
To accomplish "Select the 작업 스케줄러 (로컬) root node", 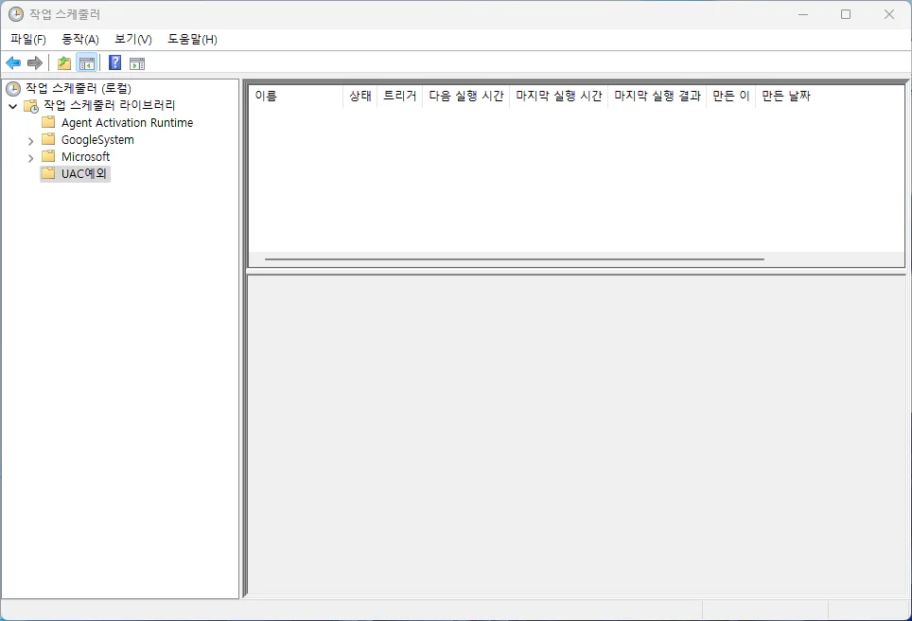I will click(79, 88).
